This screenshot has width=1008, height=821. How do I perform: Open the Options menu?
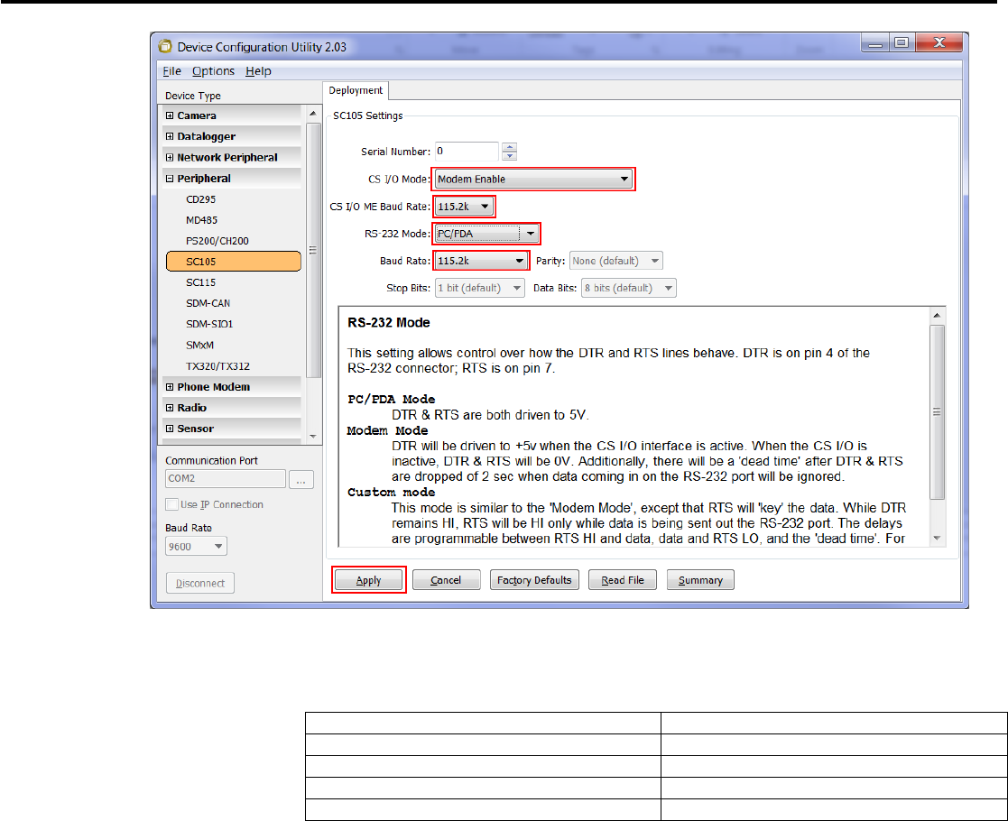tap(213, 70)
